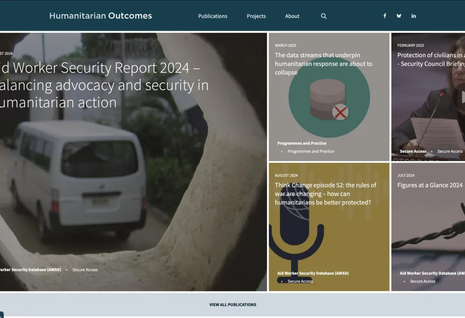Image resolution: width=465 pixels, height=318 pixels.
Task: Open the Publications menu
Action: pyautogui.click(x=213, y=16)
